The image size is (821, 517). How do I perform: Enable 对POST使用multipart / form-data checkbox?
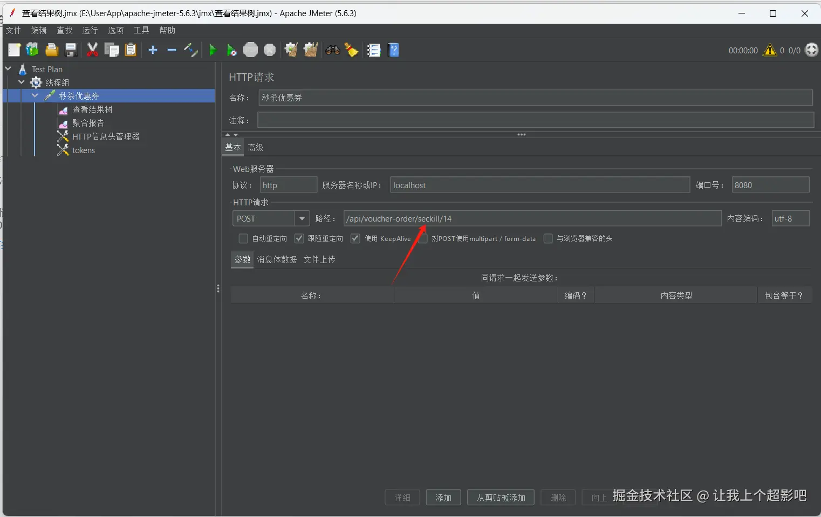pos(423,238)
